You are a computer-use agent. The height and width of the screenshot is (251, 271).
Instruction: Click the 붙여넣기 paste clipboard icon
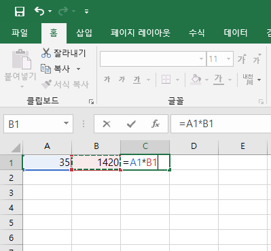[22, 59]
